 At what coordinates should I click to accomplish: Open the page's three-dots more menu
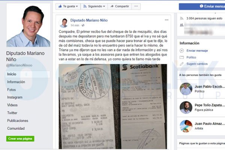point(136,6)
